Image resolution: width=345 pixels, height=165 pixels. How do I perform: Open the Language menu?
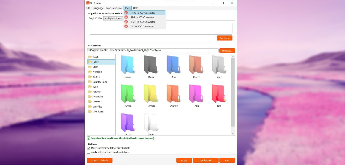pos(98,8)
